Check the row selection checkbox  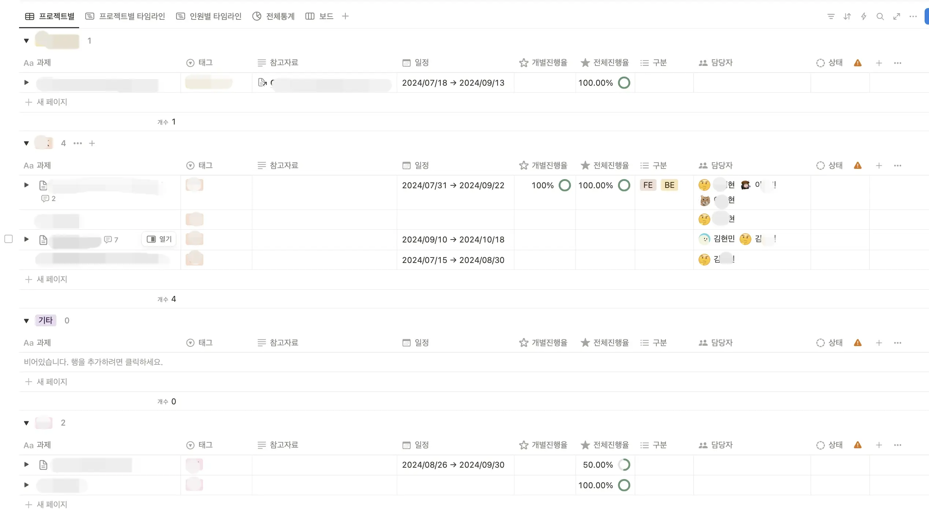8,239
